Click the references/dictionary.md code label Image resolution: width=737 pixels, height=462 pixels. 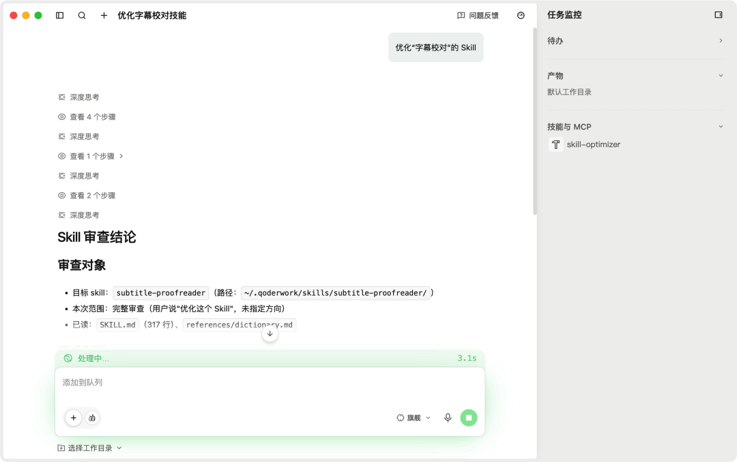point(240,325)
